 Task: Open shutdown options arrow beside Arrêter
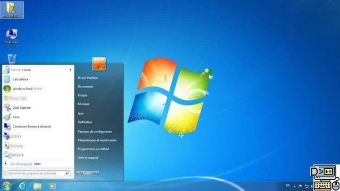[96, 173]
